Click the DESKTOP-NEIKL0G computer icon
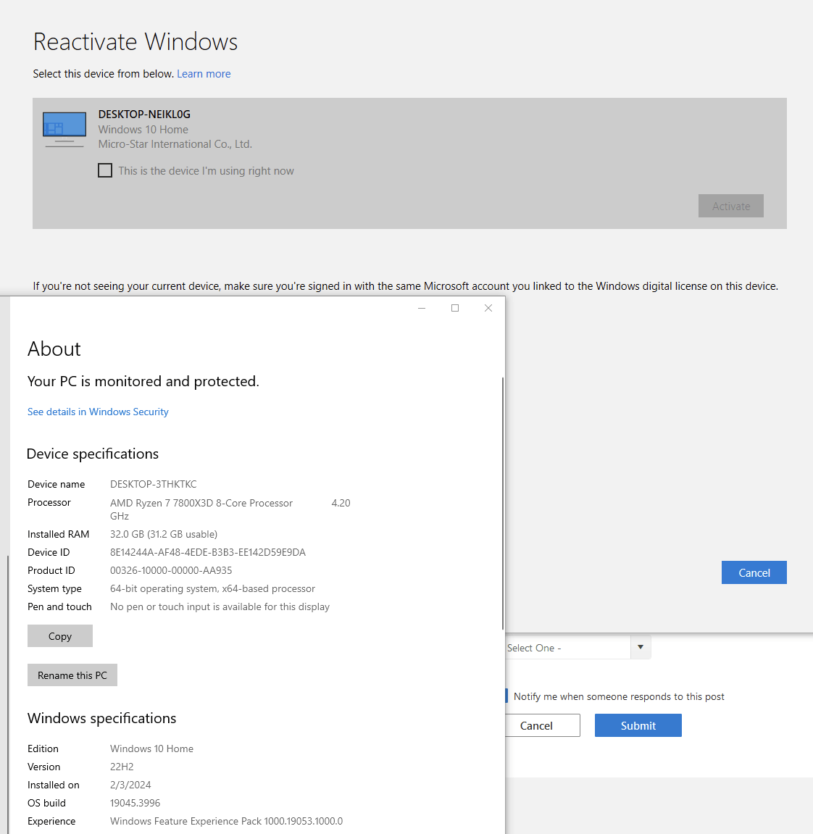This screenshot has width=813, height=834. pyautogui.click(x=64, y=129)
